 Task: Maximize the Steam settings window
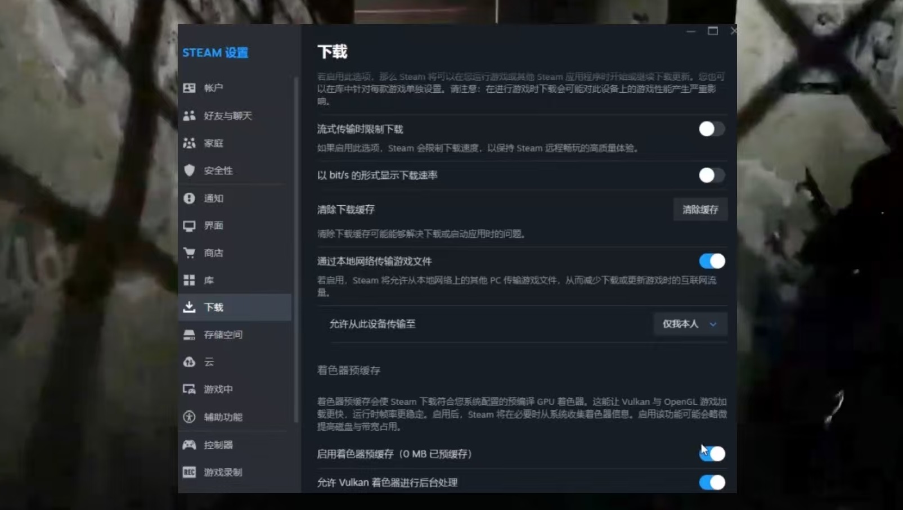[712, 31]
